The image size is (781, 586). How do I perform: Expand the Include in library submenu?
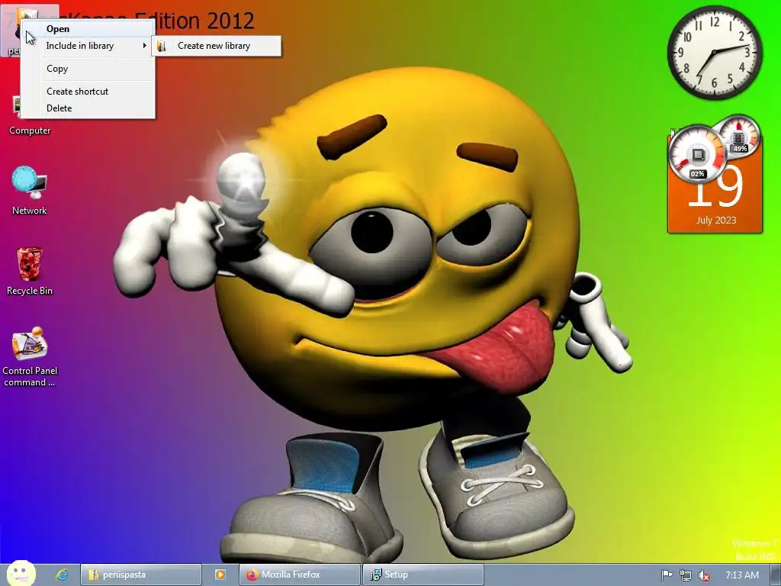88,46
